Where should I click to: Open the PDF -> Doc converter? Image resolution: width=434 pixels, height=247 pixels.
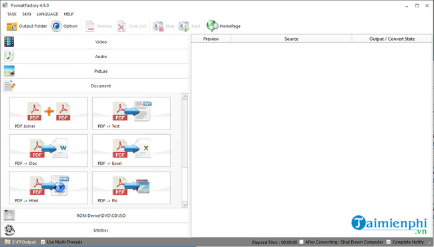tap(49, 150)
